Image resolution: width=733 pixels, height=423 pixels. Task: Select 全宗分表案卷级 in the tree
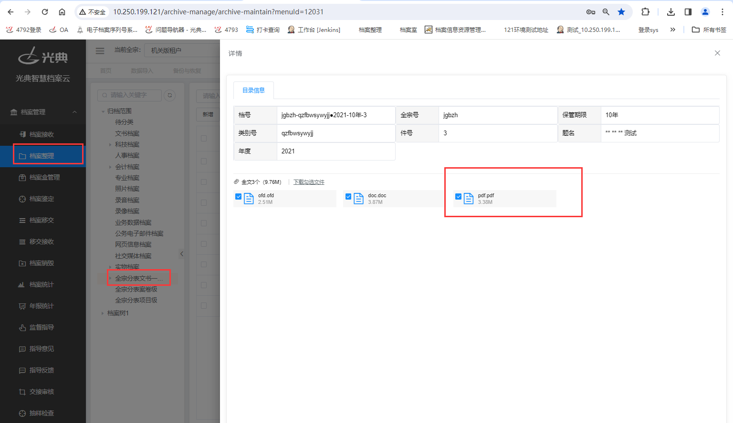tap(136, 289)
